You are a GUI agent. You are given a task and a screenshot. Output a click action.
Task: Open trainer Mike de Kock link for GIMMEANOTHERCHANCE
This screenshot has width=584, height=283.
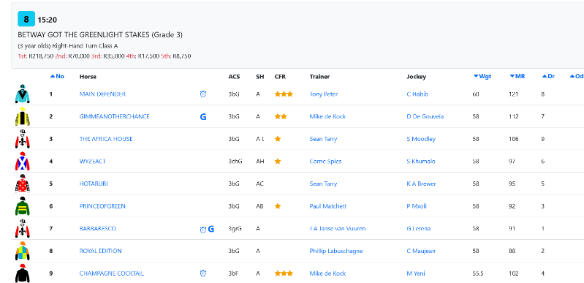327,117
